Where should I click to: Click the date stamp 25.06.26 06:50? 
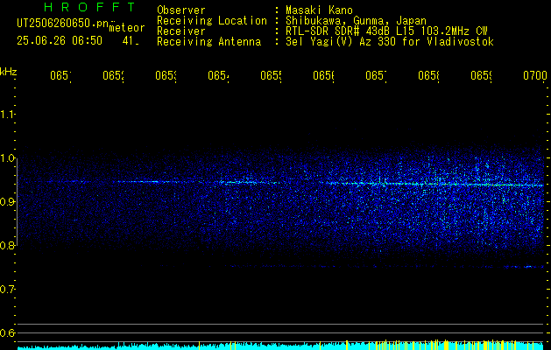pos(60,41)
